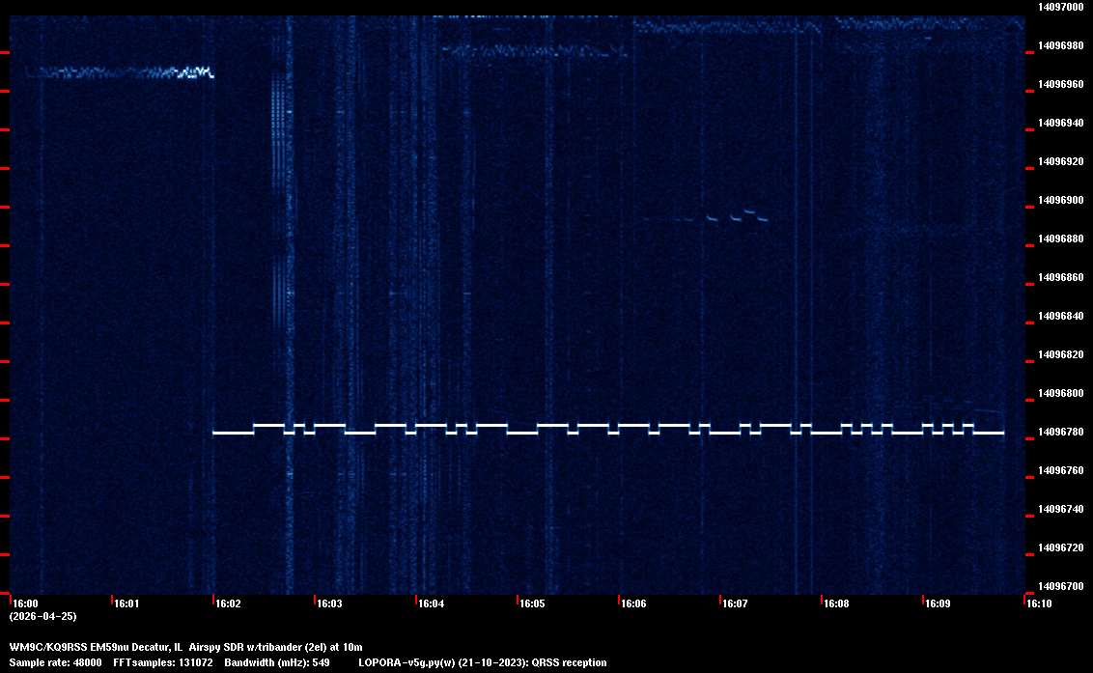
Task: Click the 16:05 time axis label
Action: pyautogui.click(x=532, y=604)
